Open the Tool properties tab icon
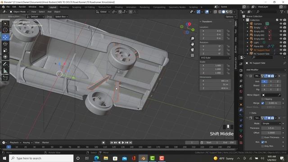 (241, 64)
